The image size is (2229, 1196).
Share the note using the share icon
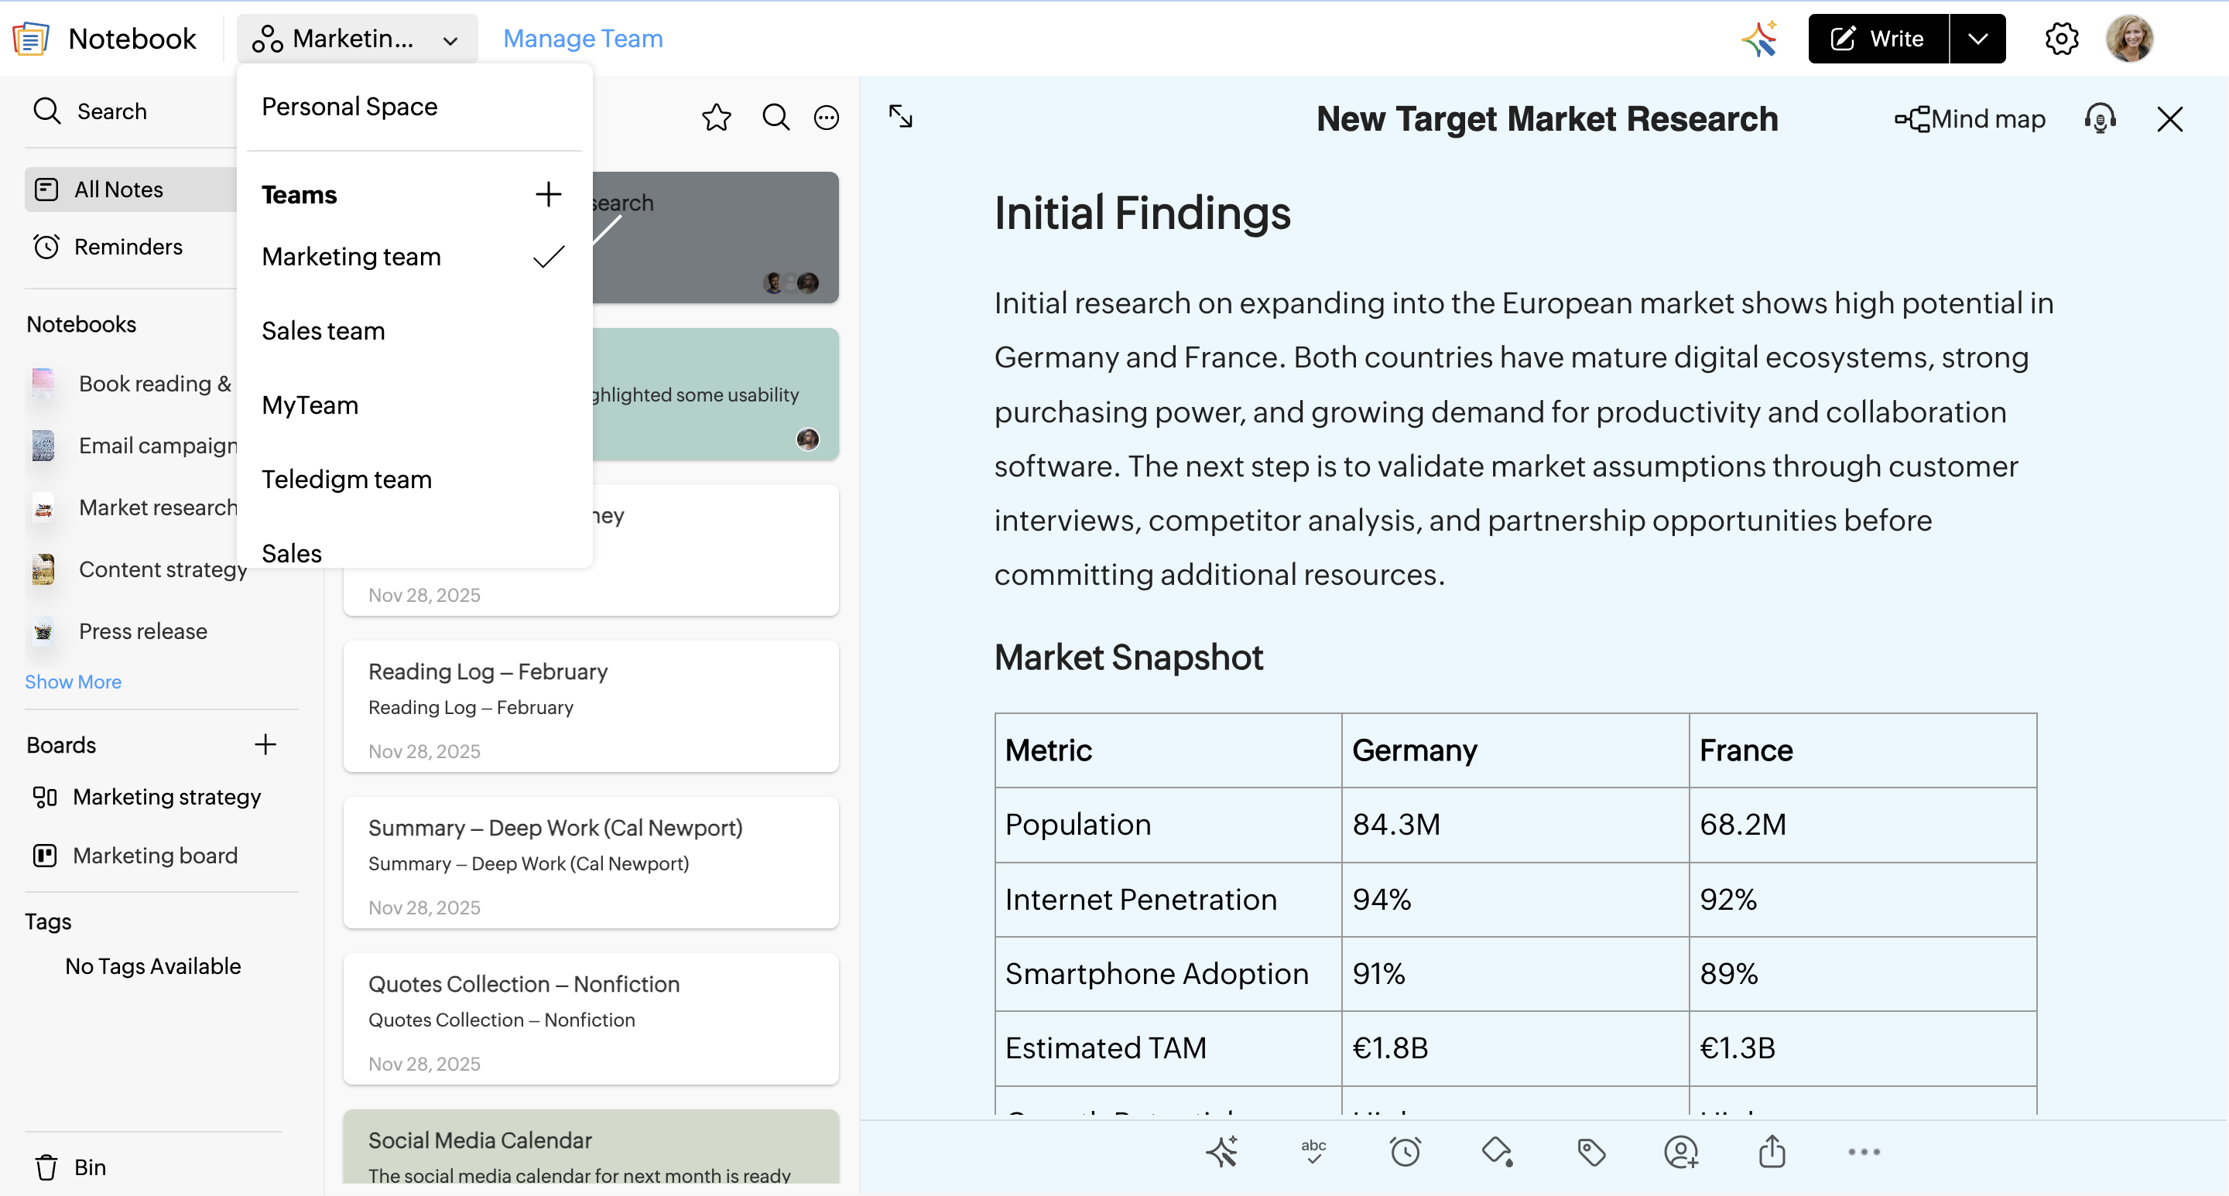(x=1772, y=1150)
